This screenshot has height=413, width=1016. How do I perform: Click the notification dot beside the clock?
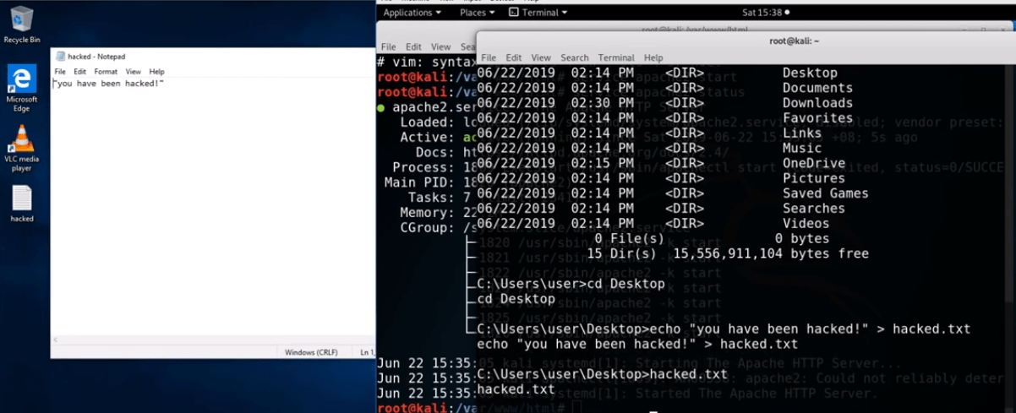[x=788, y=13]
